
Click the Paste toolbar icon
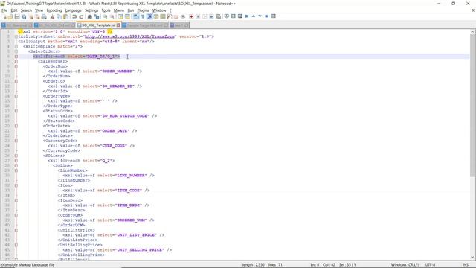(65, 16)
